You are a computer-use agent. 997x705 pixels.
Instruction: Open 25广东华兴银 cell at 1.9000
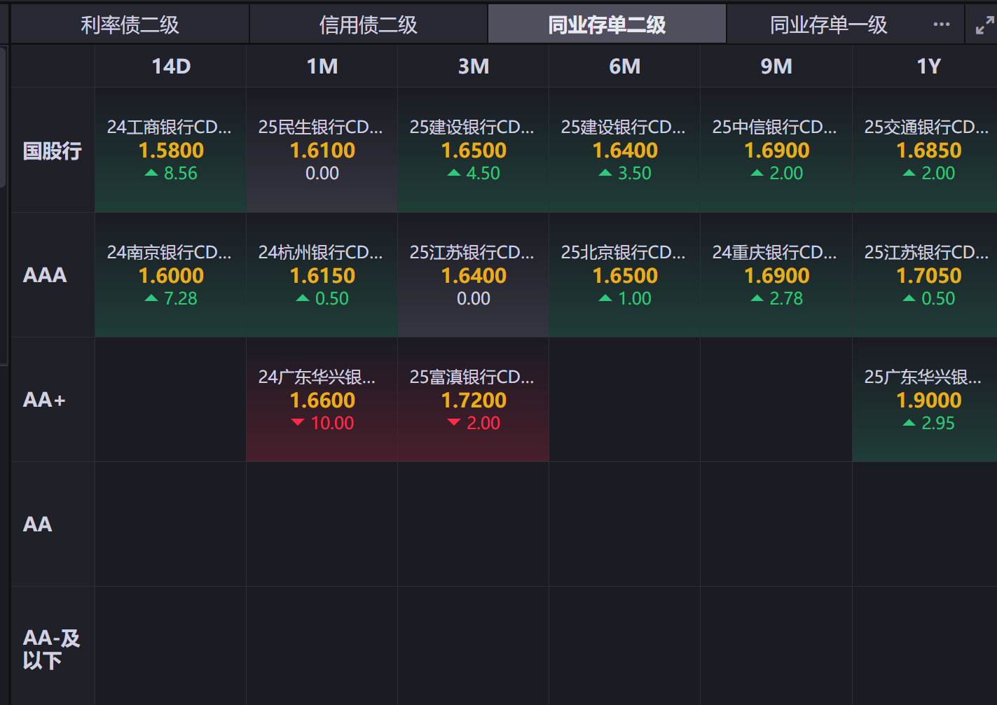coord(925,400)
